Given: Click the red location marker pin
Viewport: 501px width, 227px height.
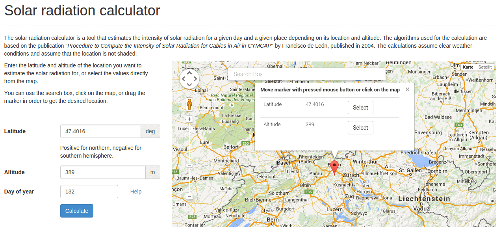Looking at the screenshot, I should click(334, 166).
